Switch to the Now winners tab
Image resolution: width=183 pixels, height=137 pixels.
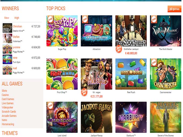click(x=7, y=18)
